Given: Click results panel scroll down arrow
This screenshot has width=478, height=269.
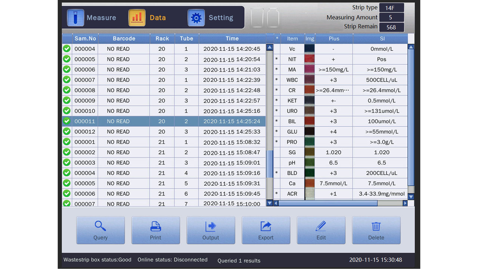Looking at the screenshot, I should tap(411, 197).
